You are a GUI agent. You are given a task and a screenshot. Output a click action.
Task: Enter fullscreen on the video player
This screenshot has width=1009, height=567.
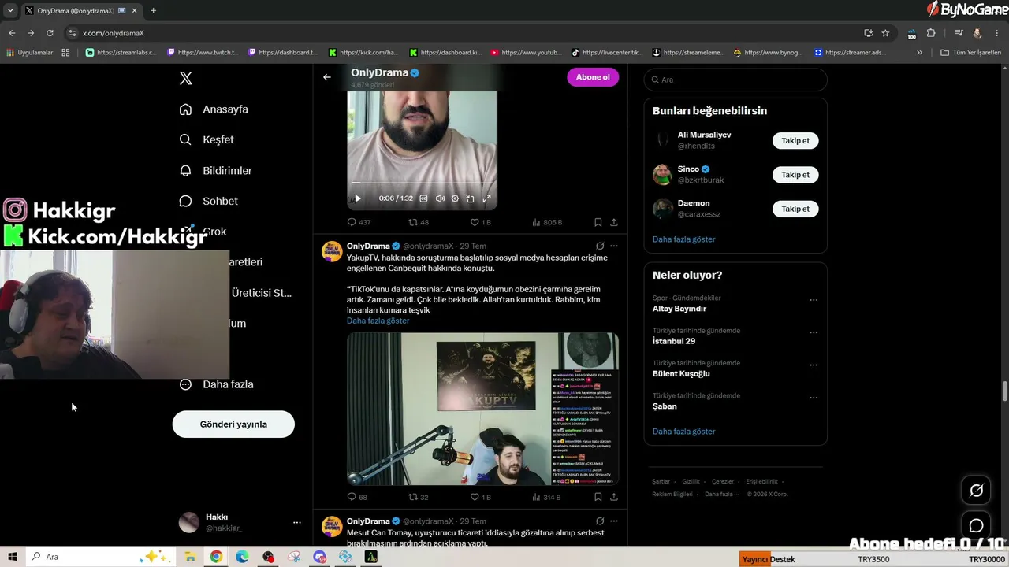(486, 198)
